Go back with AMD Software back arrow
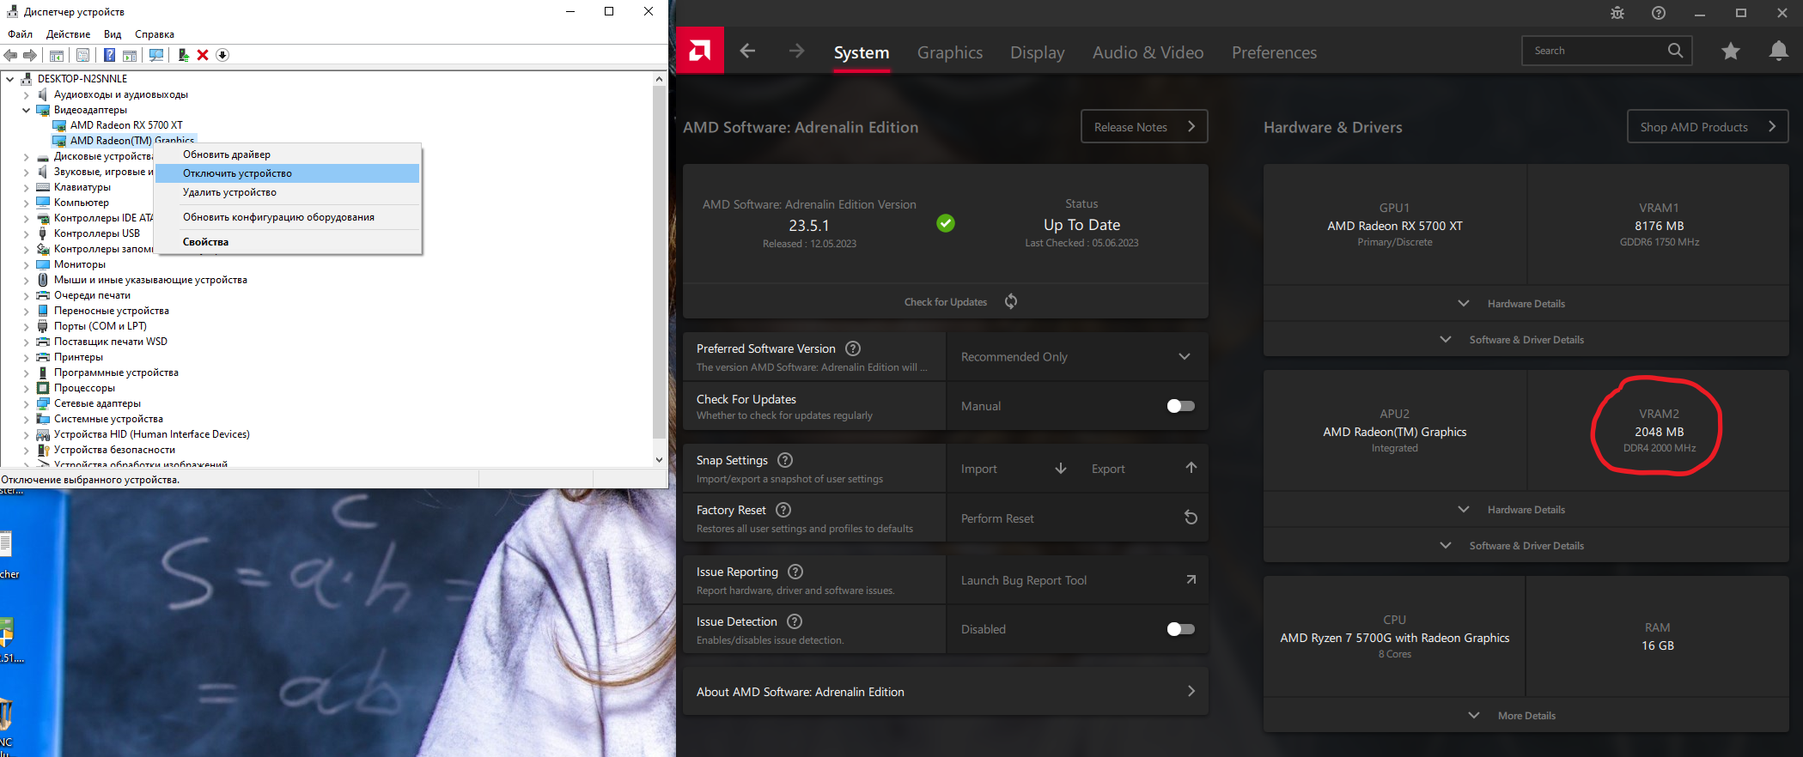The height and width of the screenshot is (757, 1803). coord(747,51)
